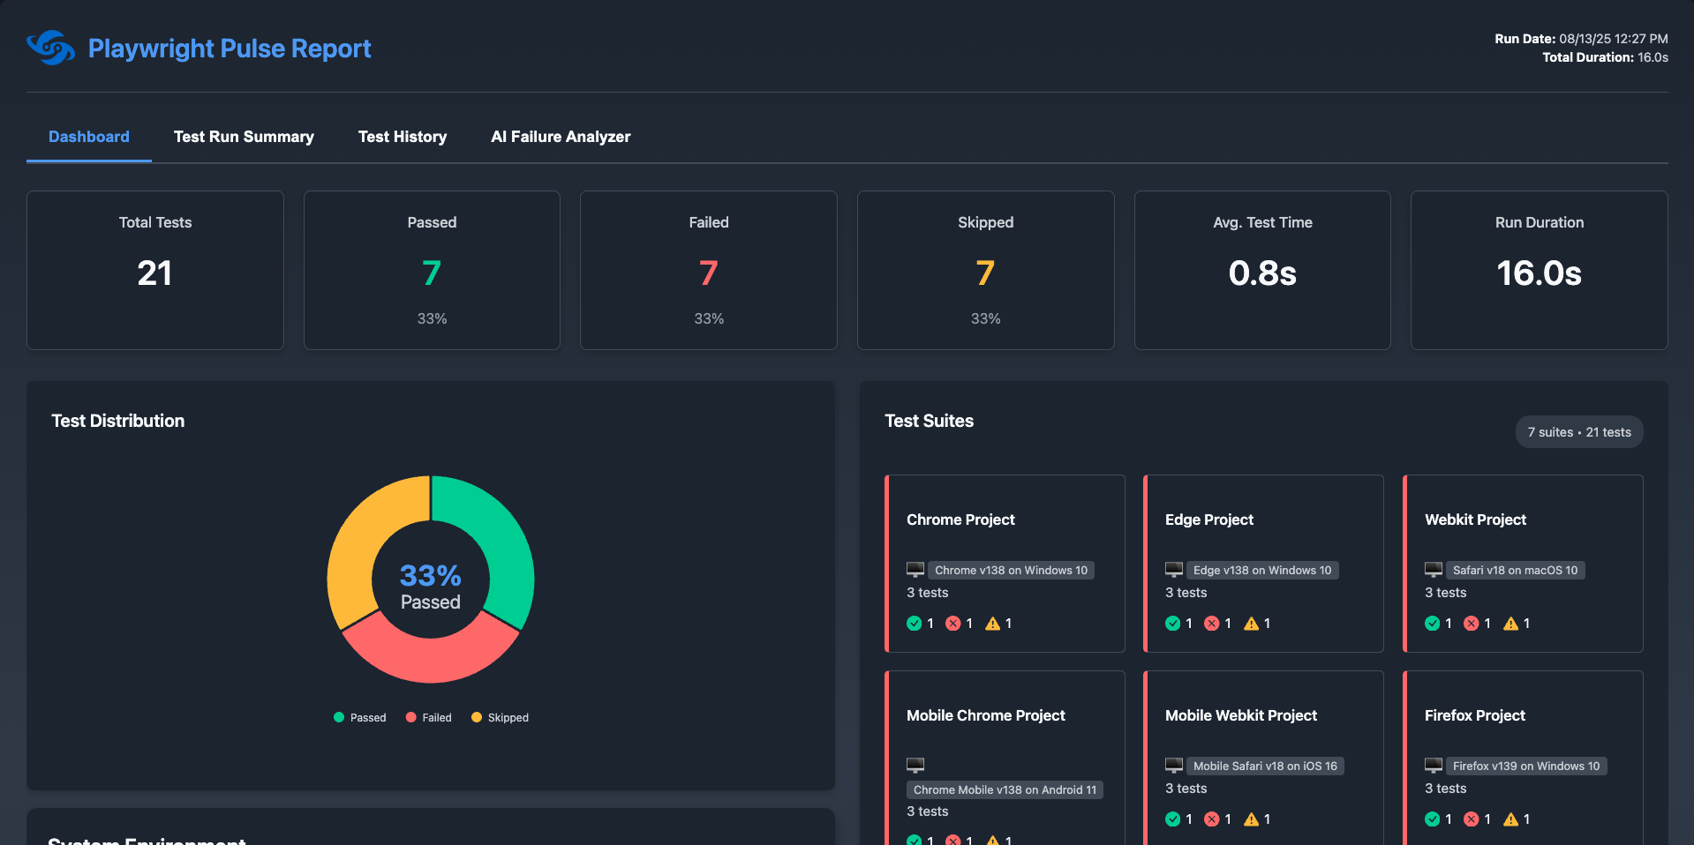This screenshot has width=1694, height=845.
Task: Switch to Test Run Summary tab
Action: (244, 137)
